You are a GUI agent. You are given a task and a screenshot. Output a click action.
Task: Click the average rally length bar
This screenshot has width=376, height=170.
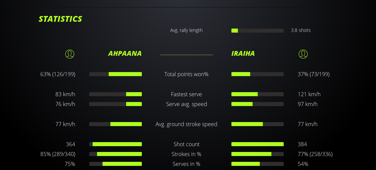tap(257, 31)
